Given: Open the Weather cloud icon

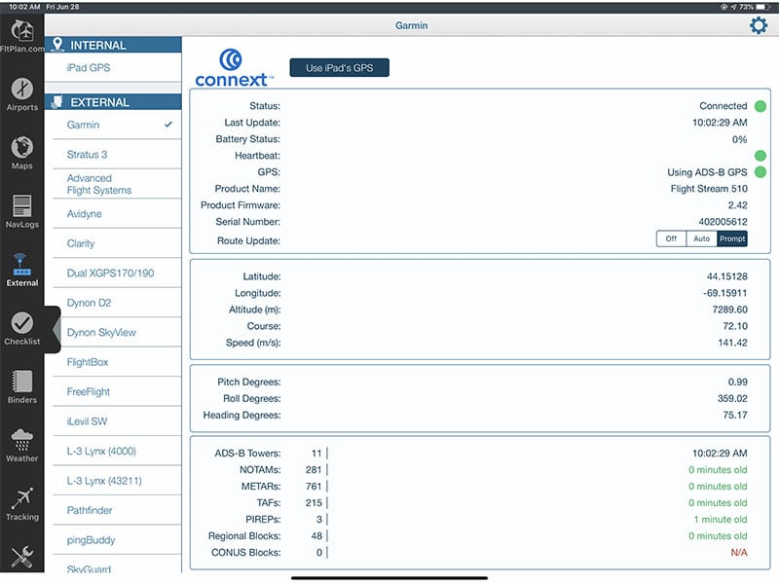Looking at the screenshot, I should (21, 440).
